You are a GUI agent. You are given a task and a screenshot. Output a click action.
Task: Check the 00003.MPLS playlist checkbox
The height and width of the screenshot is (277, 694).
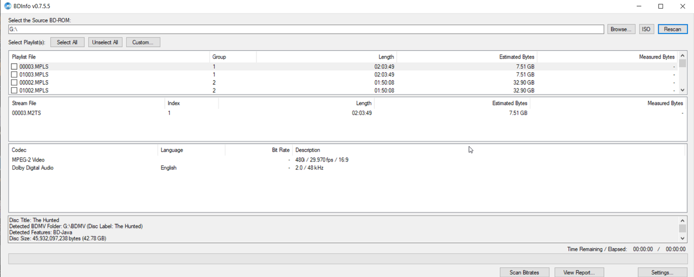point(15,67)
